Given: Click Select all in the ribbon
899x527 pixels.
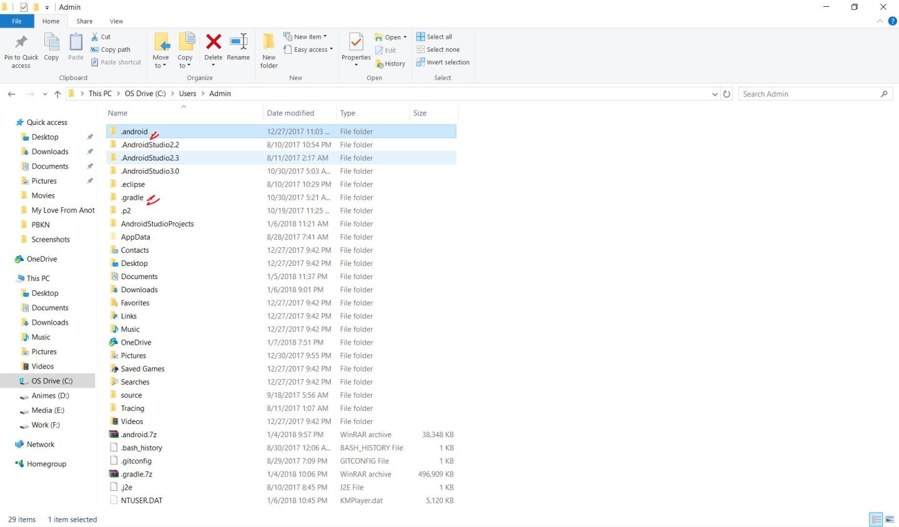Looking at the screenshot, I should click(435, 37).
